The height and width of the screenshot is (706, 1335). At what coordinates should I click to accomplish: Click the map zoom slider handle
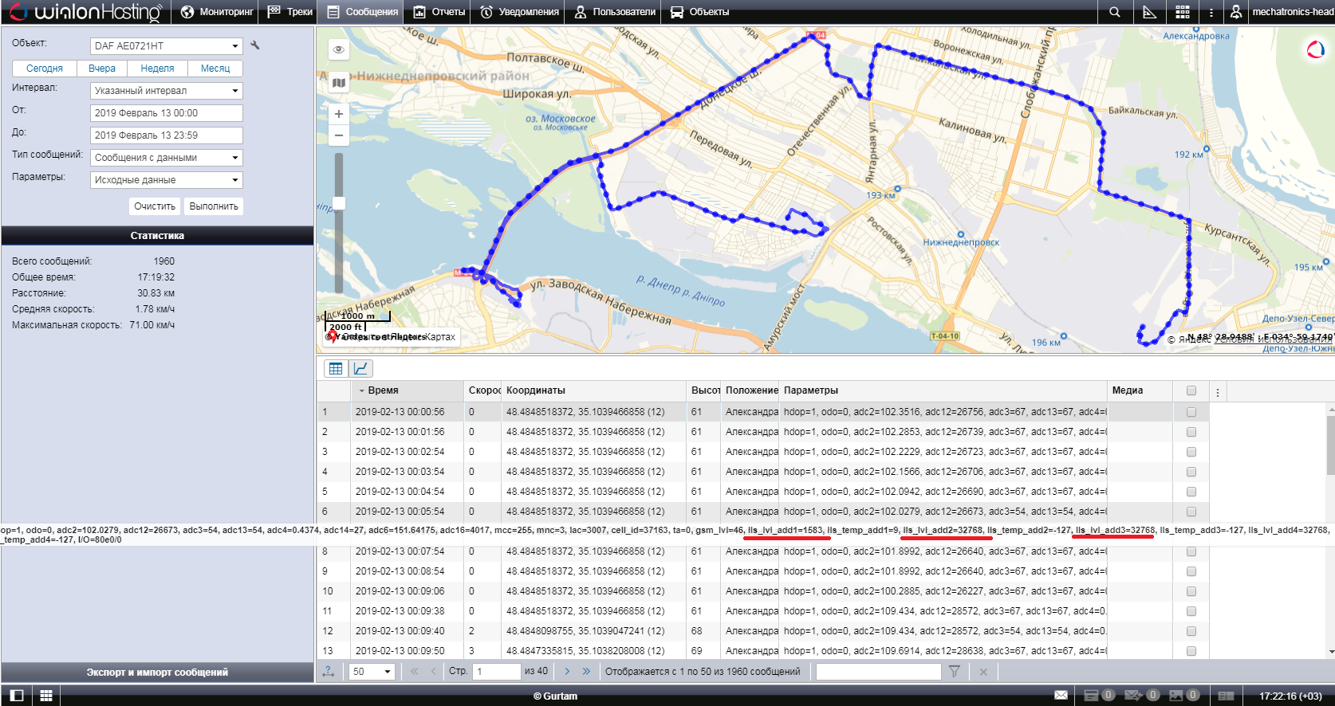click(339, 203)
